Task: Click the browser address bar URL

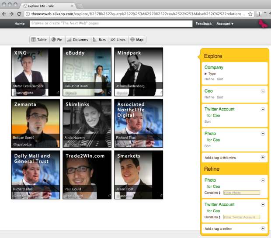Action: [138, 14]
